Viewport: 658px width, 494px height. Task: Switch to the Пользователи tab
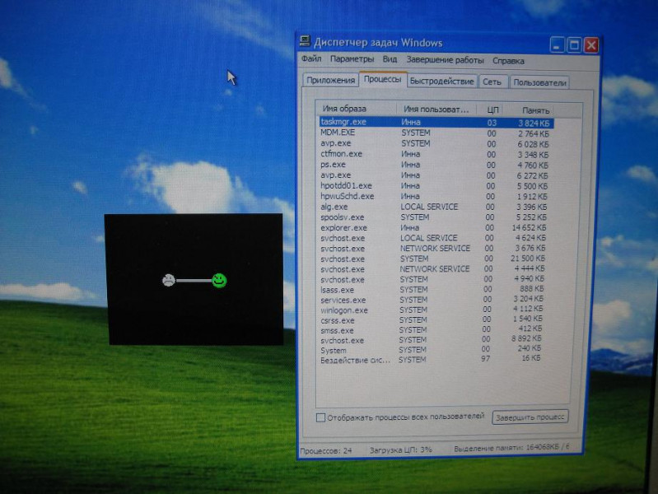tap(539, 82)
